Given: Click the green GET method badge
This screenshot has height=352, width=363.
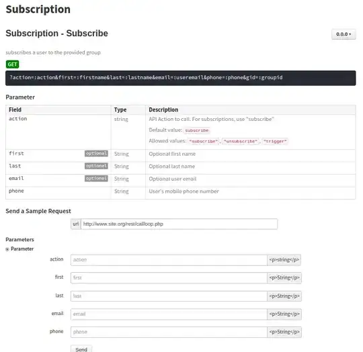Looking at the screenshot, I should (x=12, y=64).
